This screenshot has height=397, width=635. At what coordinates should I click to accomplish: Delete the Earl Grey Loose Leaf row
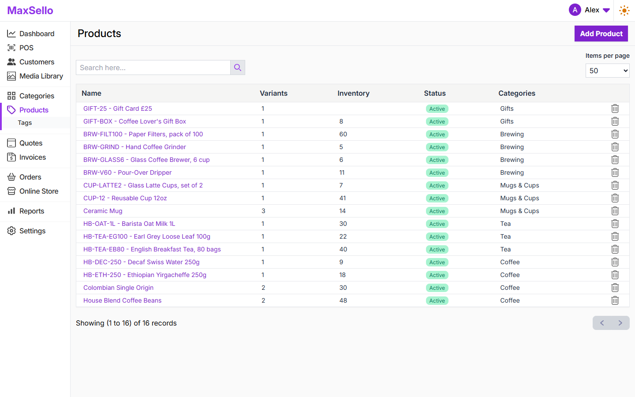[615, 236]
